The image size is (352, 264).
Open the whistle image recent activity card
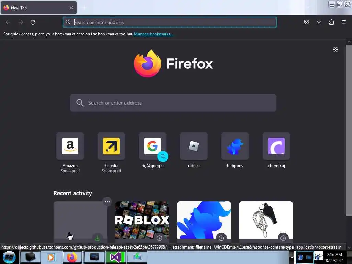266,222
